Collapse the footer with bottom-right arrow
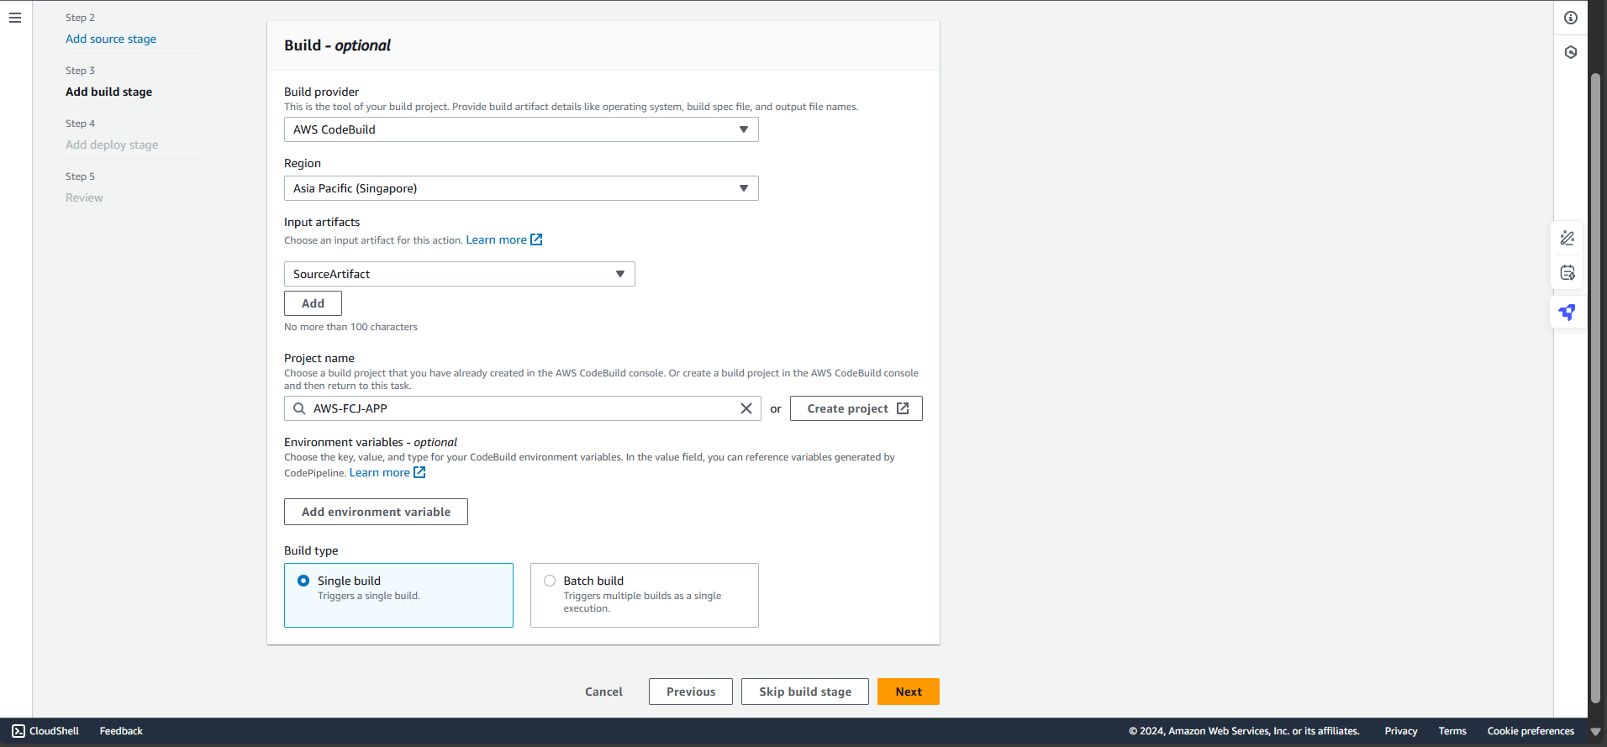The width and height of the screenshot is (1607, 747). (1595, 732)
